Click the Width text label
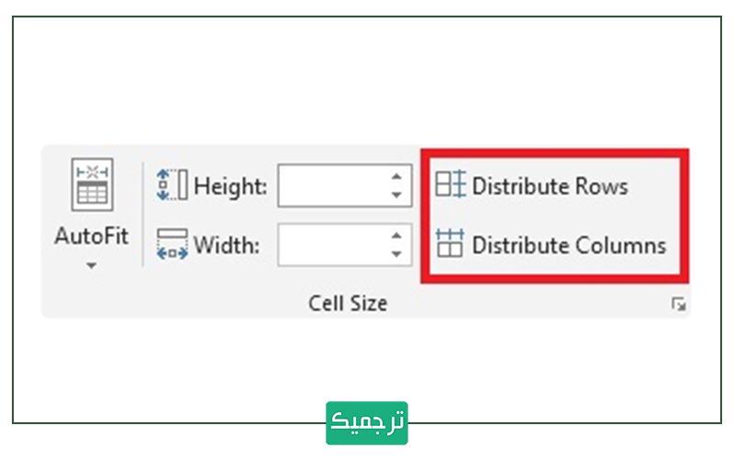Viewport: 734px width, 459px height. click(227, 246)
